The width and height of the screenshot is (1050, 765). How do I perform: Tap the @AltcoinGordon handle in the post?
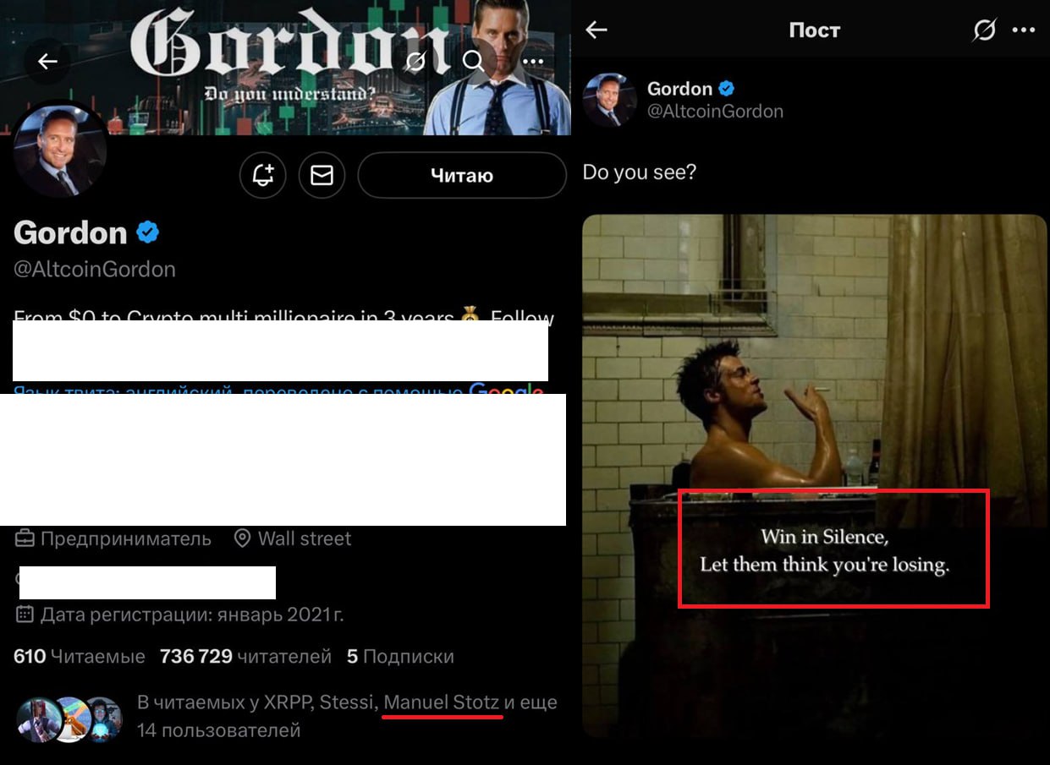click(x=715, y=112)
